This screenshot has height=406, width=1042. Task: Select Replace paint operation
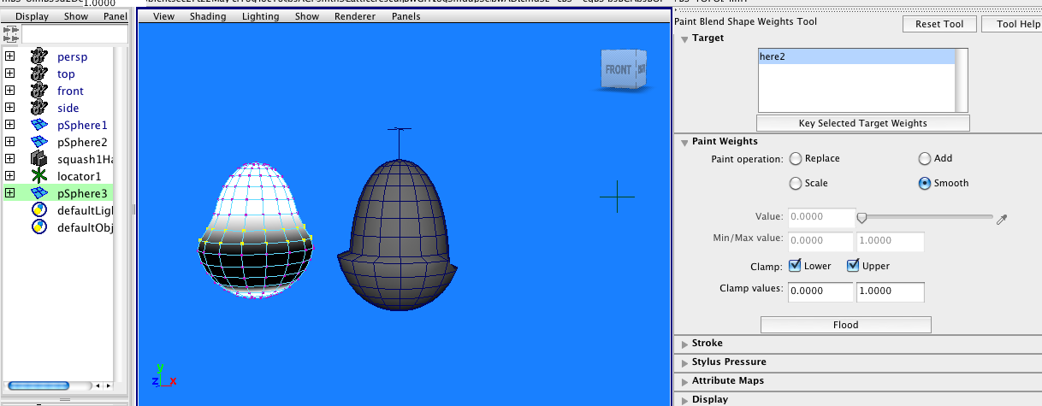click(796, 158)
